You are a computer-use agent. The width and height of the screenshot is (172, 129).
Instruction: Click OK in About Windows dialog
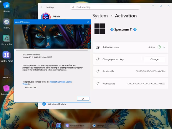pos(83,99)
